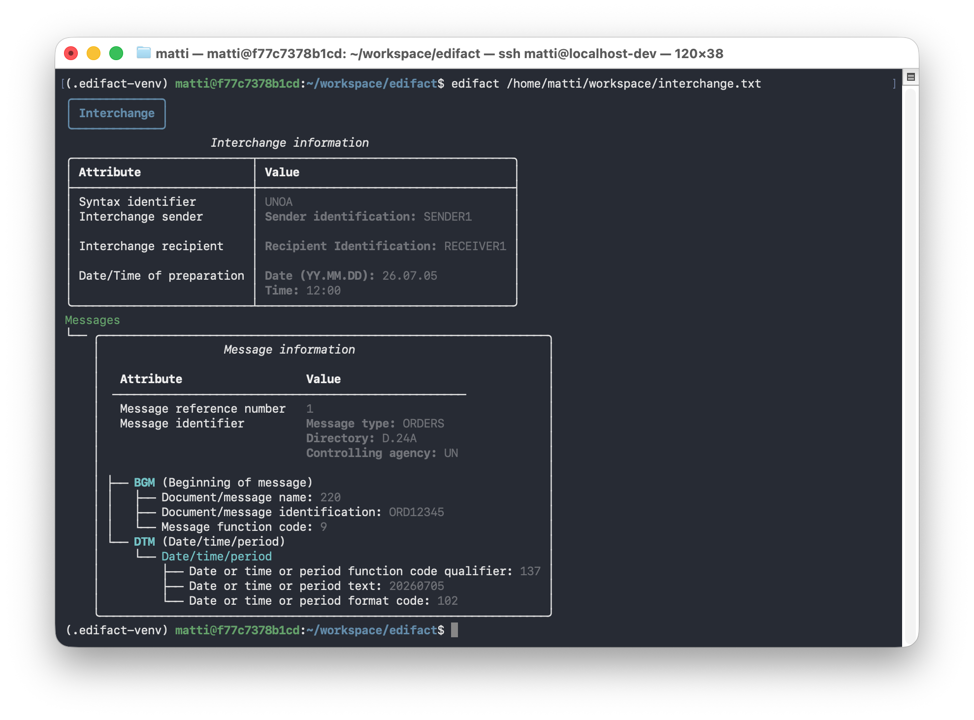This screenshot has width=974, height=720.
Task: Click the Attribute header in interchange table
Action: click(110, 172)
